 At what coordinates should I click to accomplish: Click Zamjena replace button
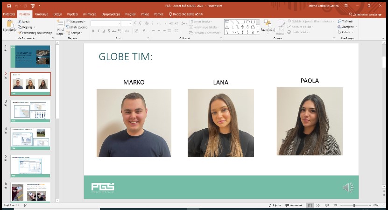(347, 27)
